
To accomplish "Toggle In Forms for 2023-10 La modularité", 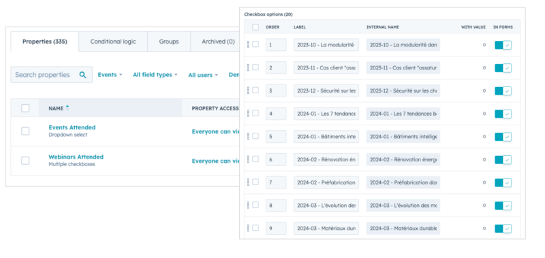I will [x=503, y=45].
